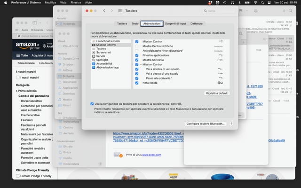Click the Mail window search magnifier
The height and width of the screenshot is (188, 301).
click(291, 11)
